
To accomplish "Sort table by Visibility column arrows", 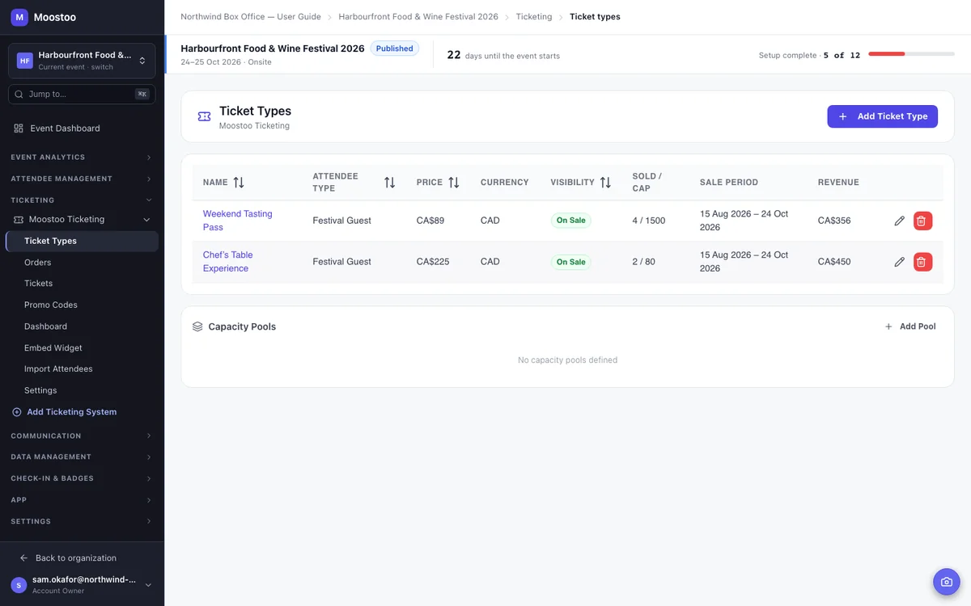I will click(605, 183).
